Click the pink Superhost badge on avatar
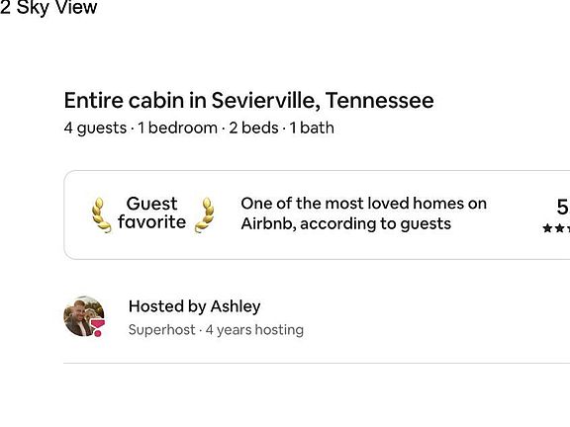The image size is (570, 427). coord(97,327)
